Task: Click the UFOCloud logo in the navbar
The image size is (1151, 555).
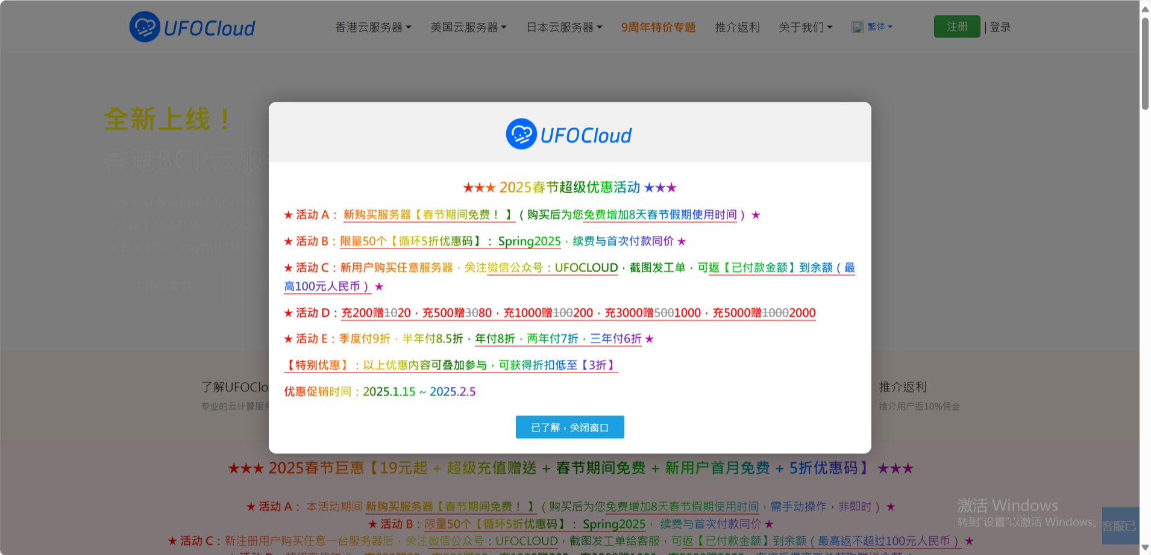Action: pos(192,26)
